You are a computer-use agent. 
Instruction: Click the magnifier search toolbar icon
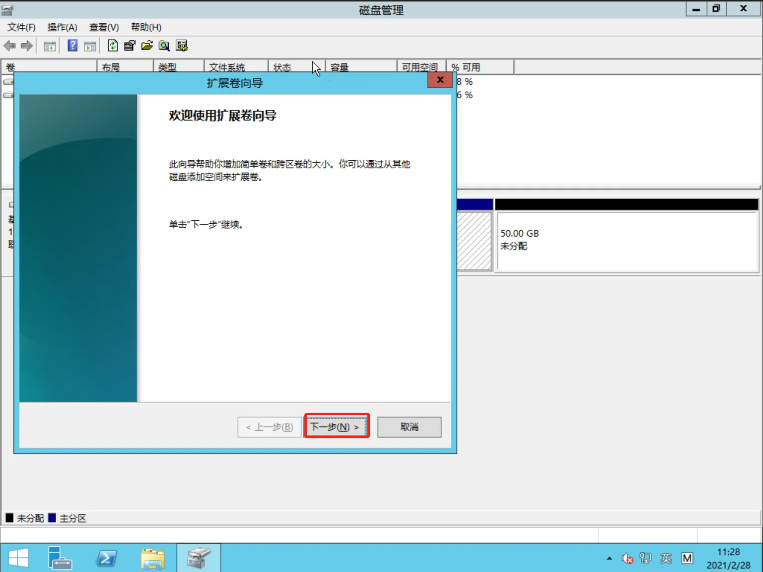(164, 46)
